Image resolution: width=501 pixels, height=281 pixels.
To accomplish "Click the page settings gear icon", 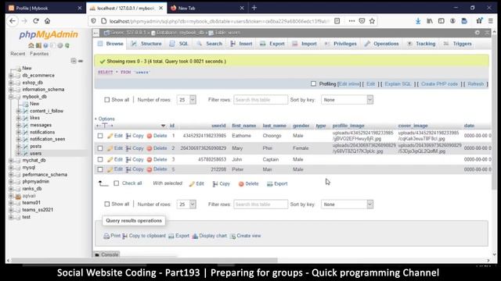I will [x=477, y=33].
